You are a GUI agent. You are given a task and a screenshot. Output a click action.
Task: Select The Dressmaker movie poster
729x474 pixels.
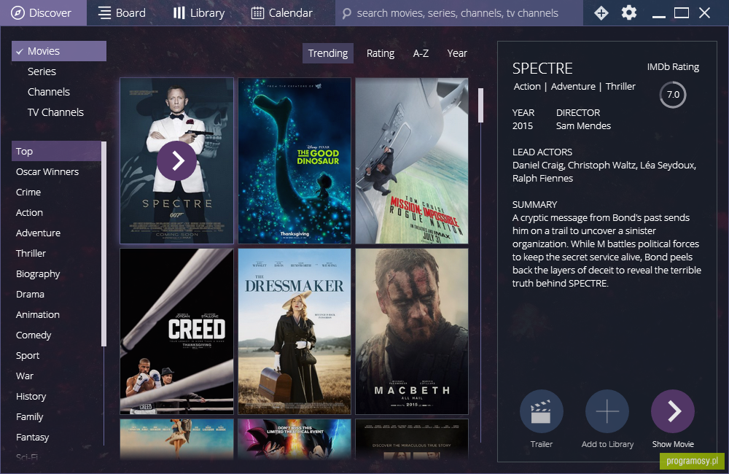(x=295, y=331)
